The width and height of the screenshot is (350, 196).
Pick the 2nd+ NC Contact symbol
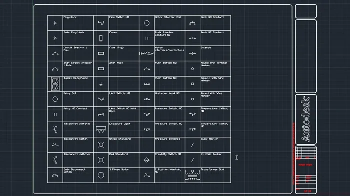point(192,38)
